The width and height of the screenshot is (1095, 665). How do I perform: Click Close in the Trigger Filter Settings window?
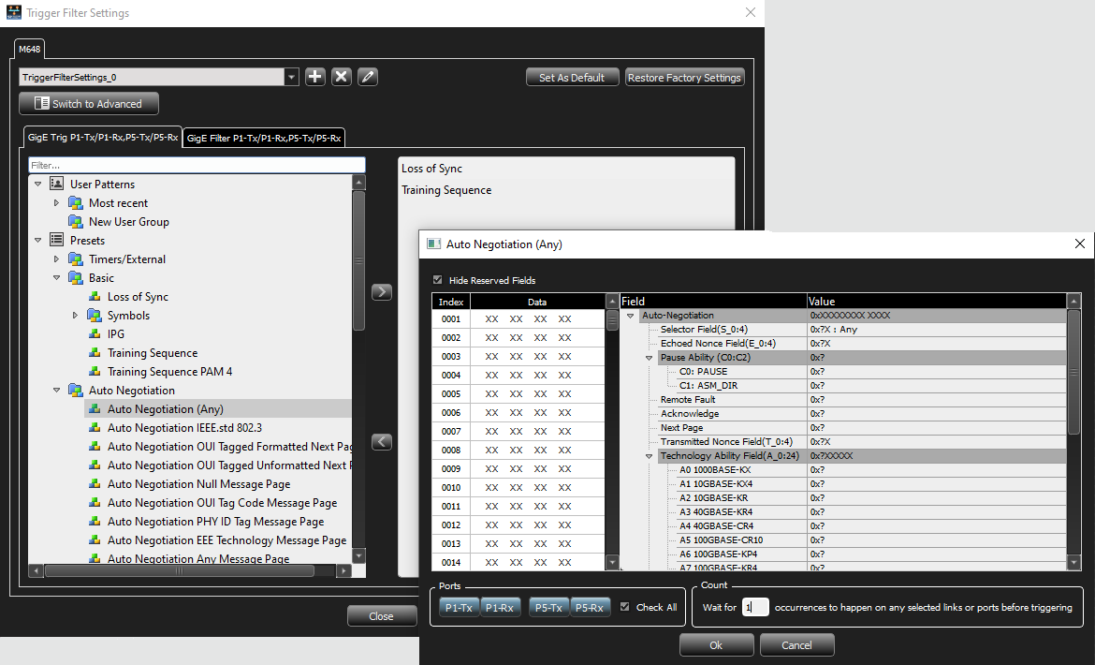coord(381,615)
